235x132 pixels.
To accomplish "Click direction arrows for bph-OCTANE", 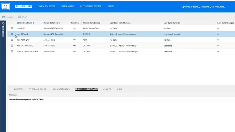I will point(74,34).
